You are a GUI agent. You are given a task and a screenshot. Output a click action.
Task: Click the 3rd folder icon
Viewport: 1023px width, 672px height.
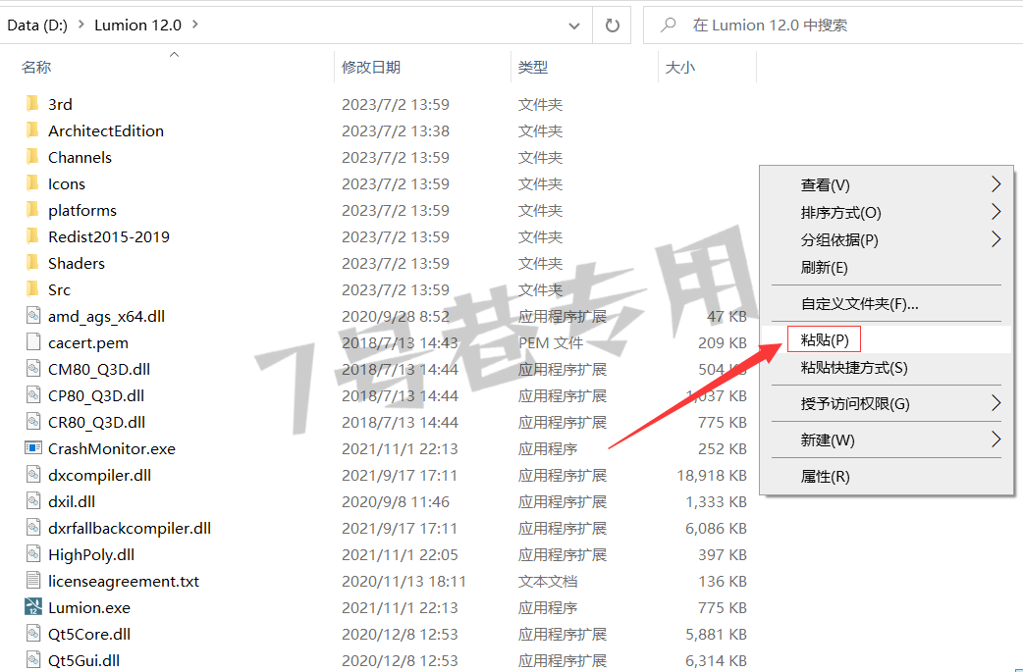[x=32, y=104]
